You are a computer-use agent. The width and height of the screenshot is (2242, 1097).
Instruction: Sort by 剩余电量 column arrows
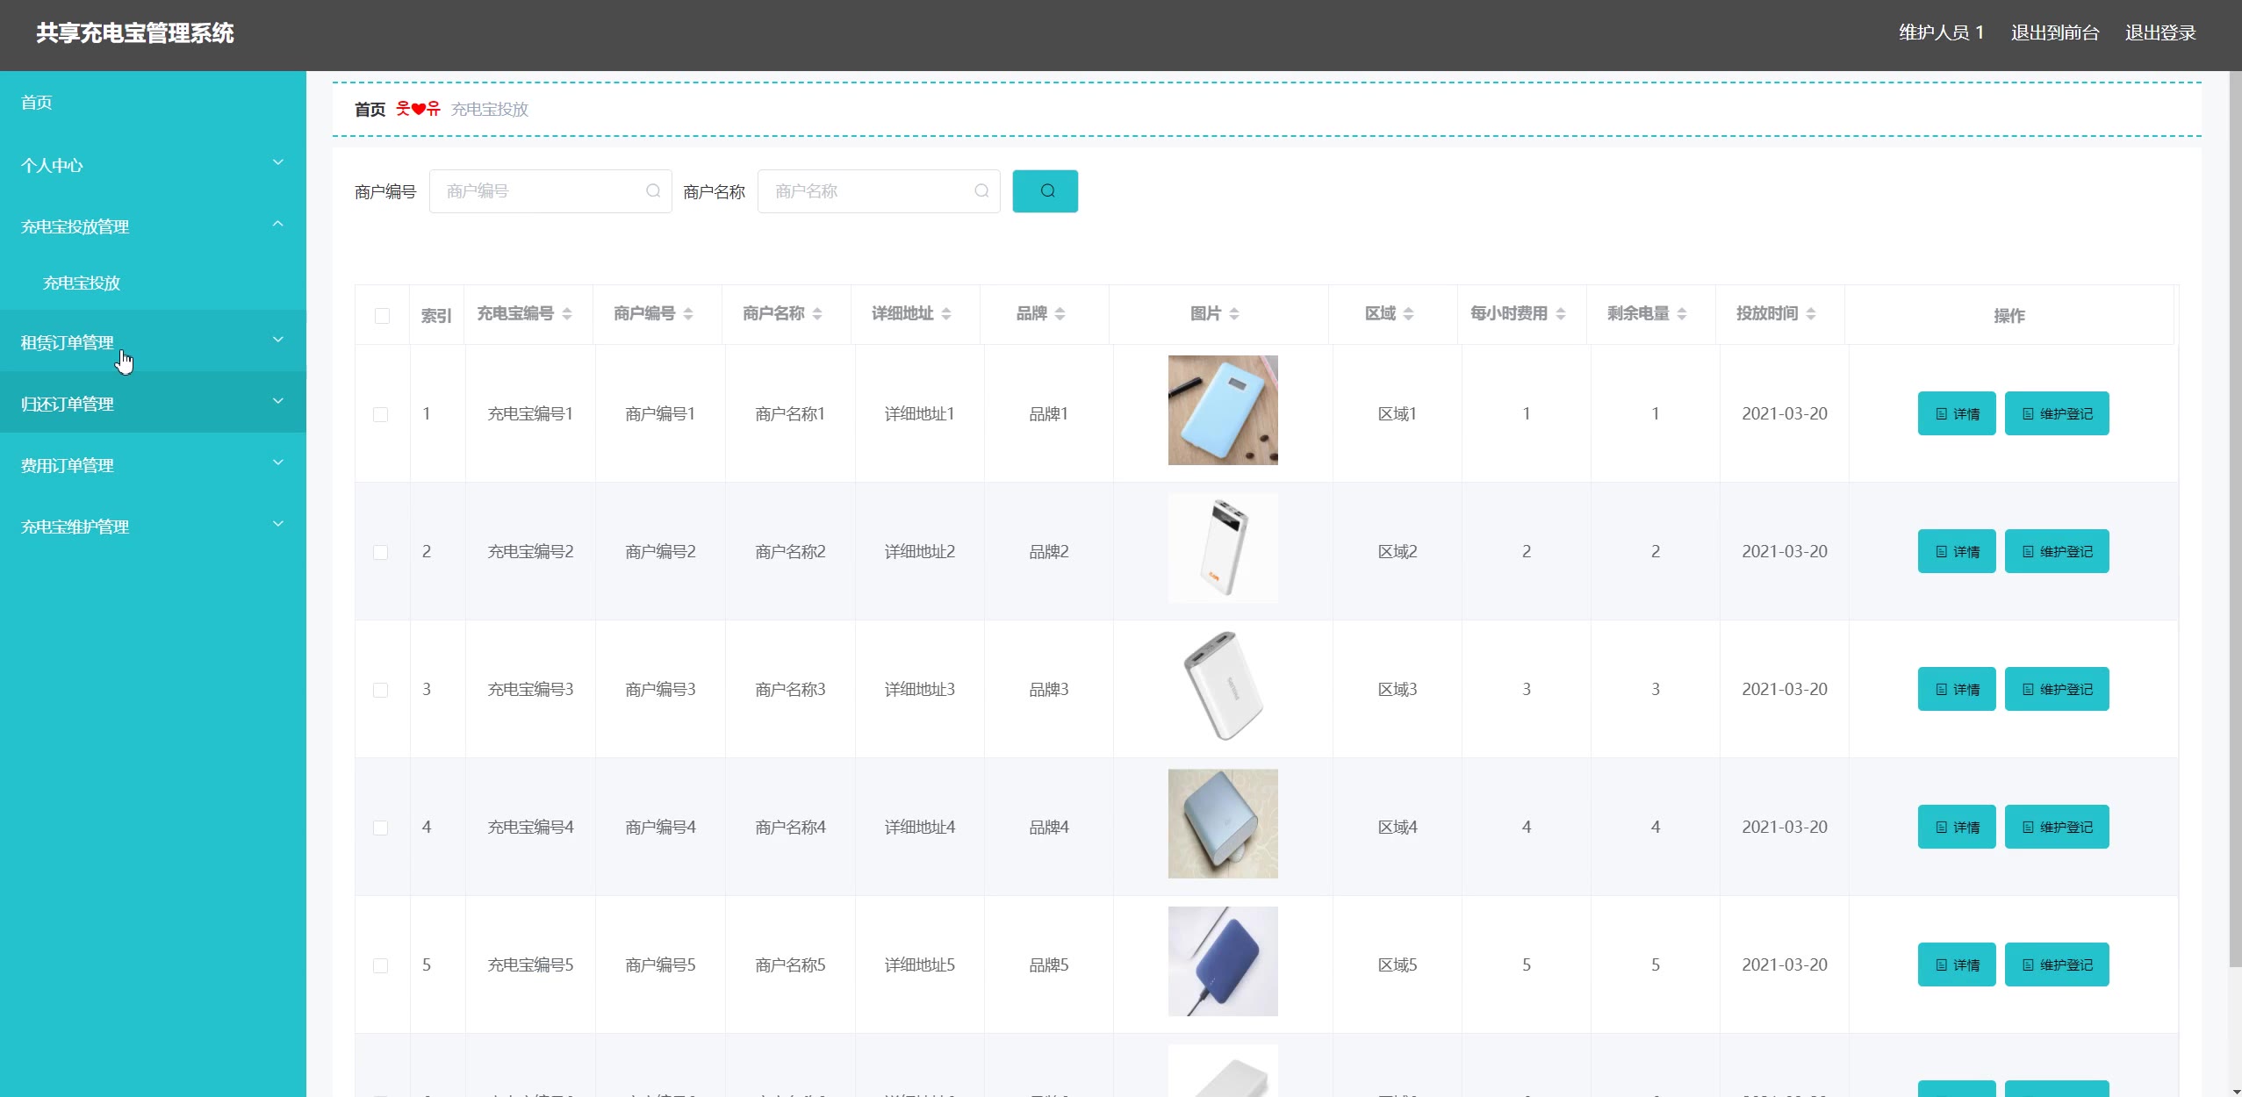coord(1682,313)
